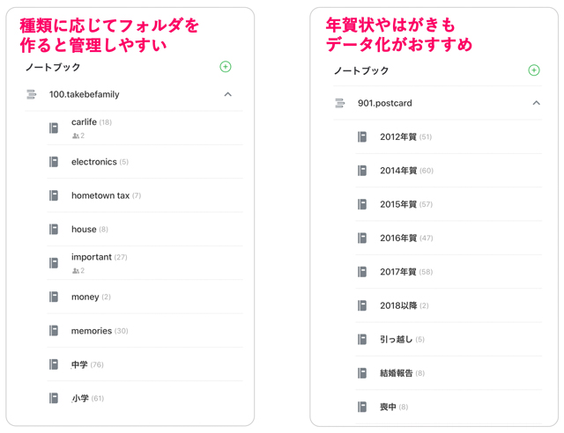Click notebook icon next to money
Viewport: 564px width, 433px height.
point(54,297)
